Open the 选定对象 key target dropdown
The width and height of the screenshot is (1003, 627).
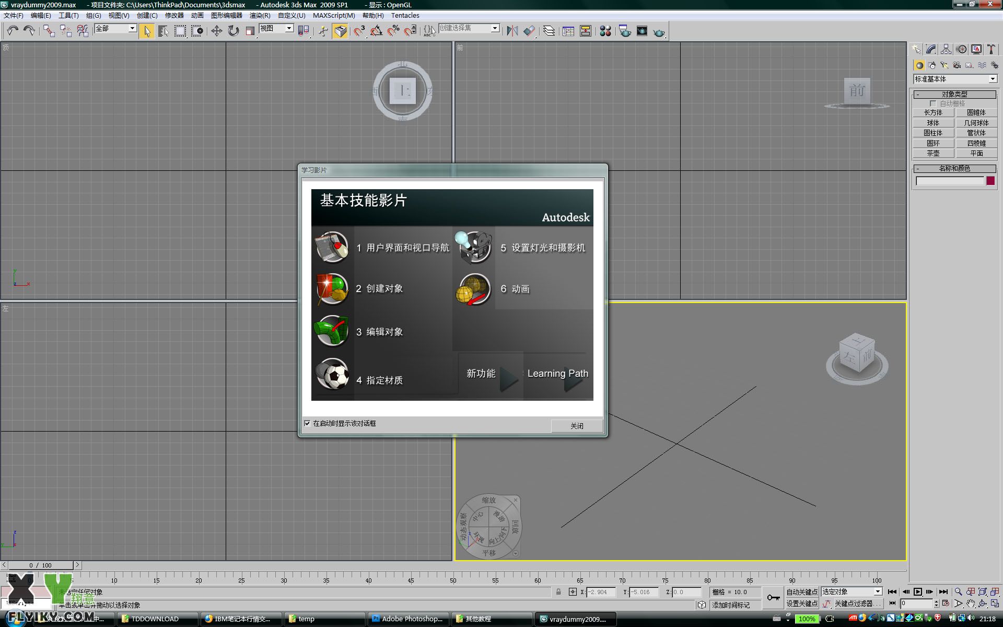[852, 591]
